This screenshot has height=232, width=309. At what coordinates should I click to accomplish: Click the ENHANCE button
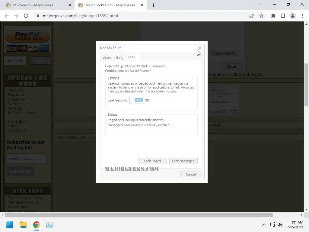15,60
